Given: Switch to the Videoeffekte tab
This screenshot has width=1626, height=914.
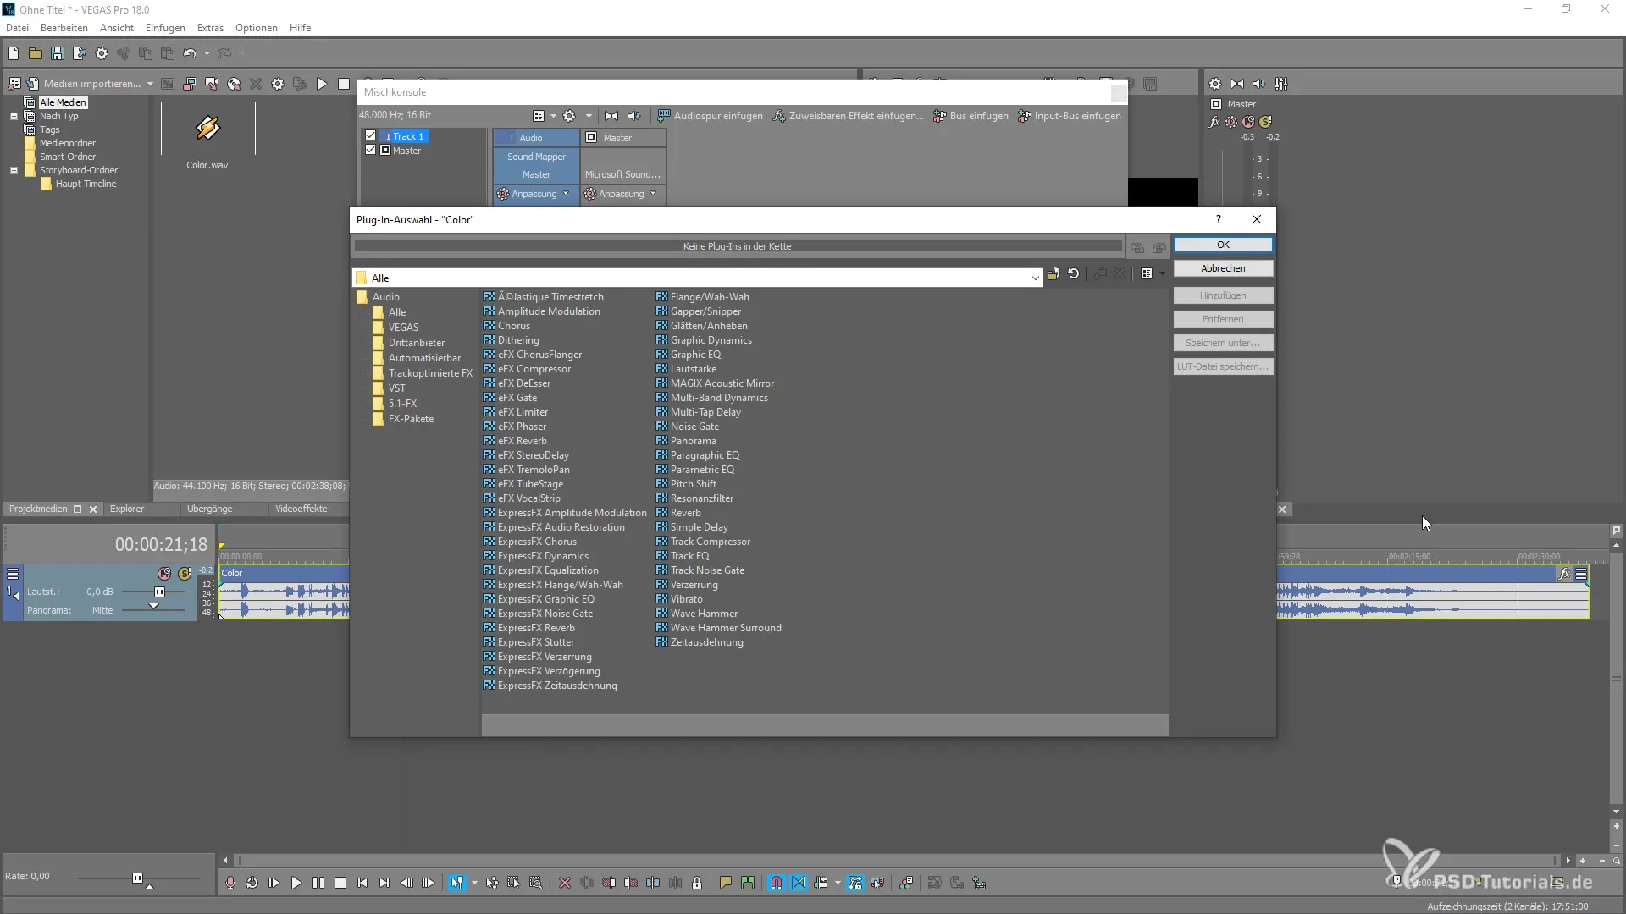Looking at the screenshot, I should [x=301, y=509].
